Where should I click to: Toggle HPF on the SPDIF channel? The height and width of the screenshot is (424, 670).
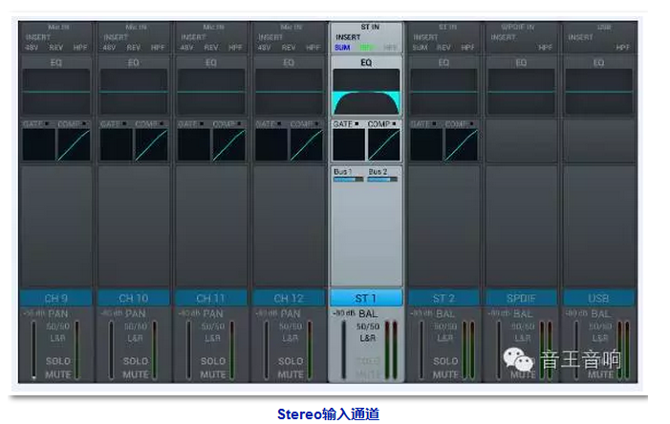click(x=545, y=47)
